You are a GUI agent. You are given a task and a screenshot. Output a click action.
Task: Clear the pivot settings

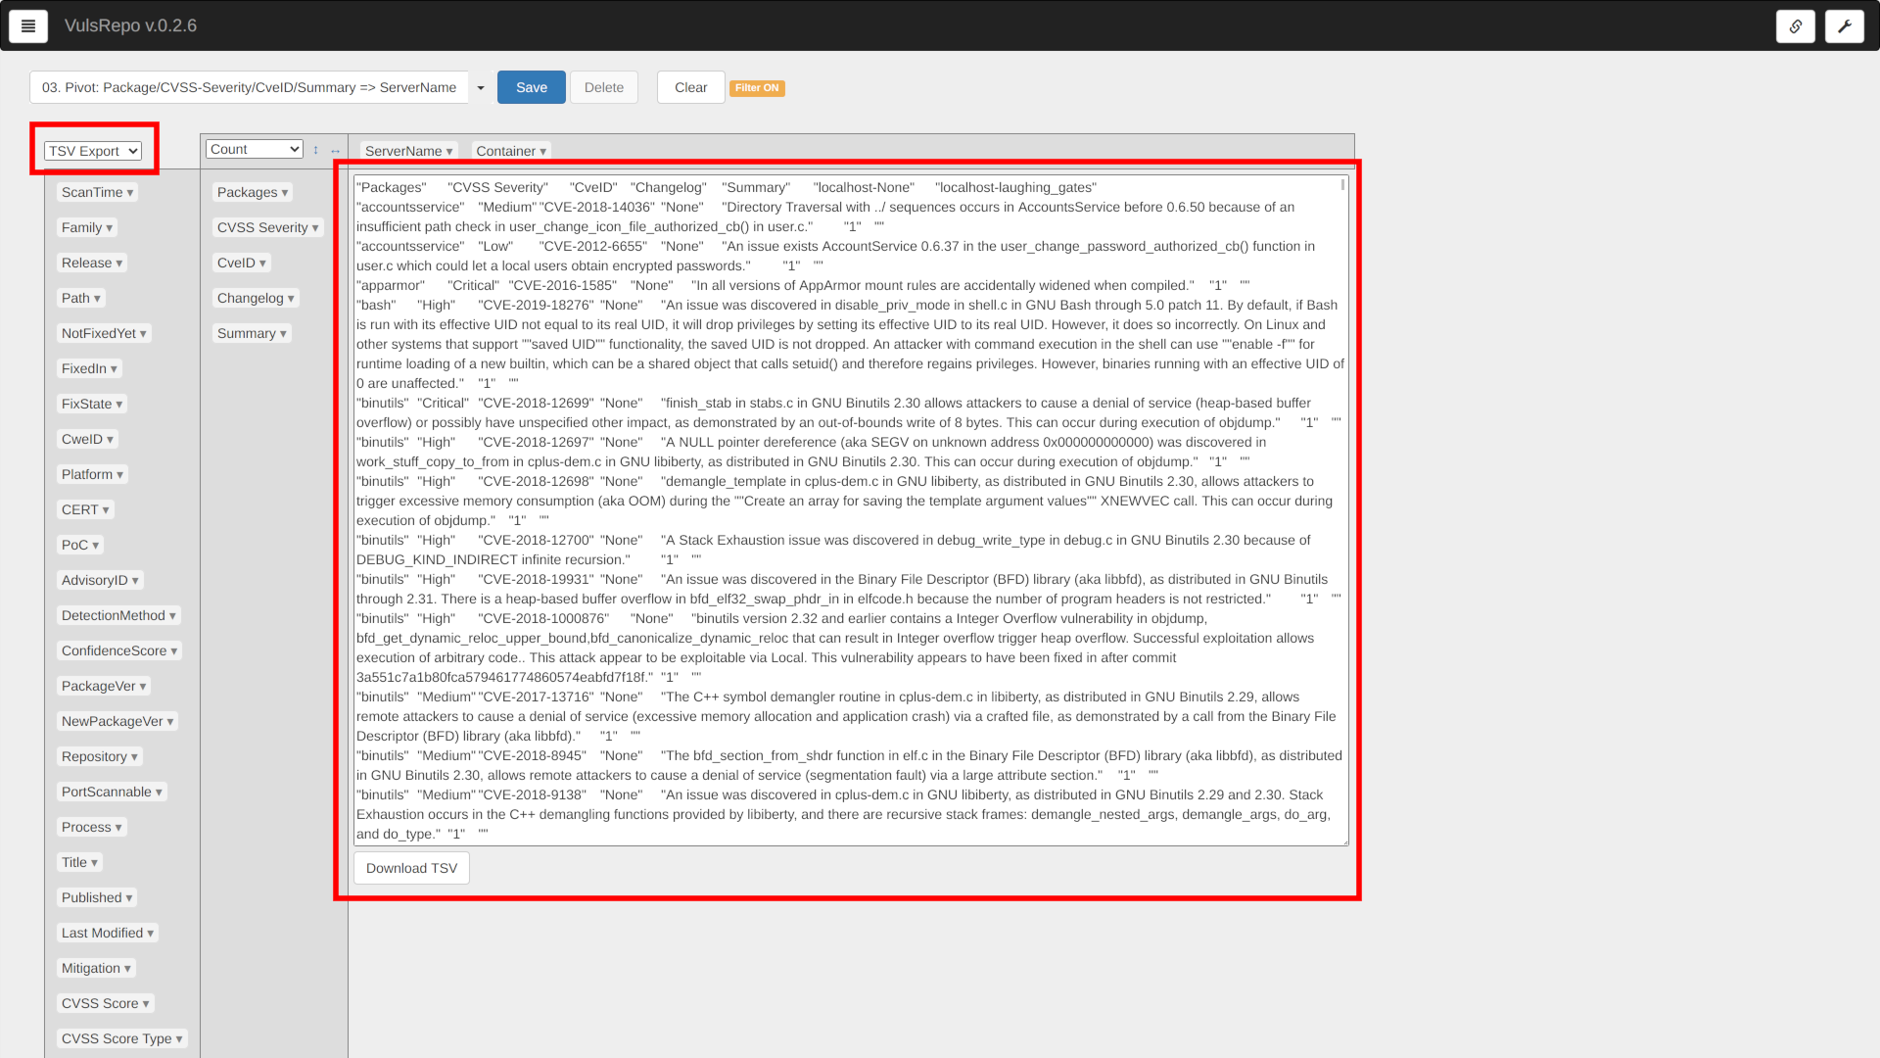point(691,87)
